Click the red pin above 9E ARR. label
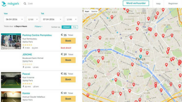Image resolution: width=182 pixels, height=102 pixels. tap(137, 29)
